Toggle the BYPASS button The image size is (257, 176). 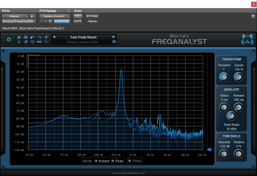click(x=92, y=16)
